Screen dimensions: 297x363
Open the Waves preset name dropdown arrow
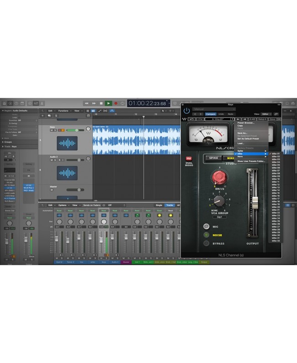point(232,119)
